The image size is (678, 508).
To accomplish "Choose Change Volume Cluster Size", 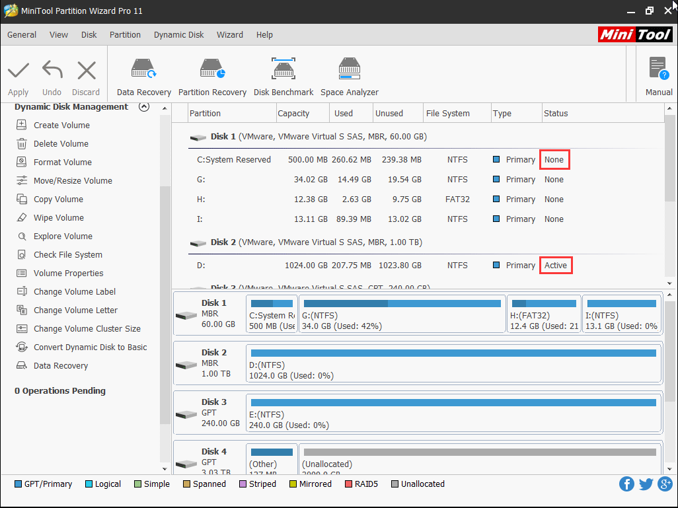I will tap(87, 329).
